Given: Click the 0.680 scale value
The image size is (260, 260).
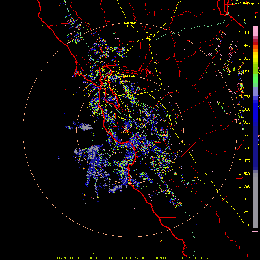Looking at the screenshot, I should coord(245,109).
